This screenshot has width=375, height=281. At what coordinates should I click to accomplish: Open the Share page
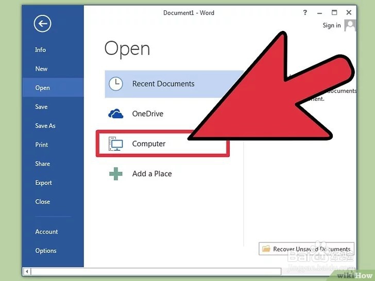click(x=43, y=164)
